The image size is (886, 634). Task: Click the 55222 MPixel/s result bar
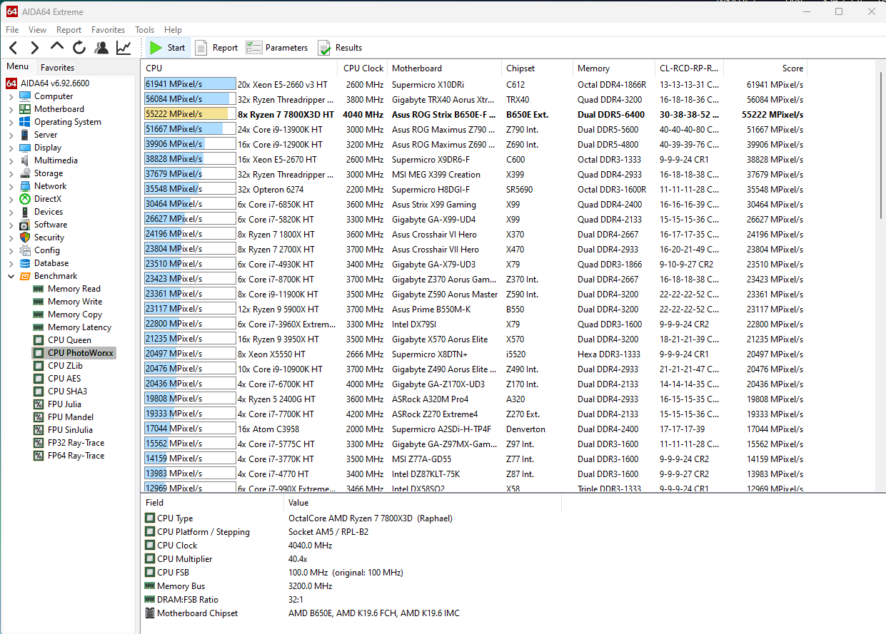tap(190, 114)
